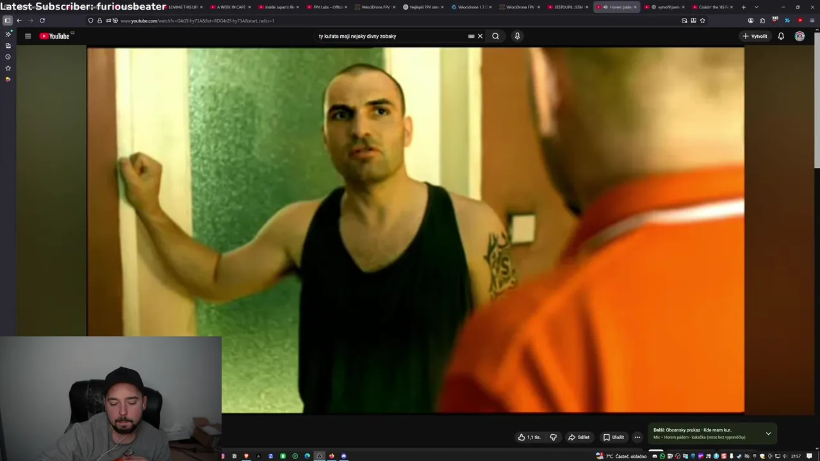Open the weather widget 7°C Částeč. oblačno
This screenshot has height=461, width=820.
pos(621,457)
